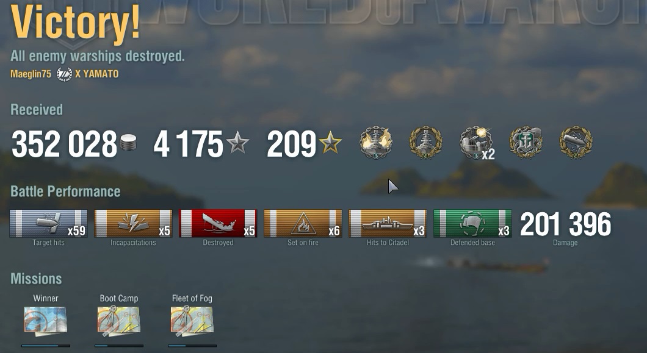The width and height of the screenshot is (647, 353).
Task: Select the Set on fire ribbon
Action: pos(303,224)
